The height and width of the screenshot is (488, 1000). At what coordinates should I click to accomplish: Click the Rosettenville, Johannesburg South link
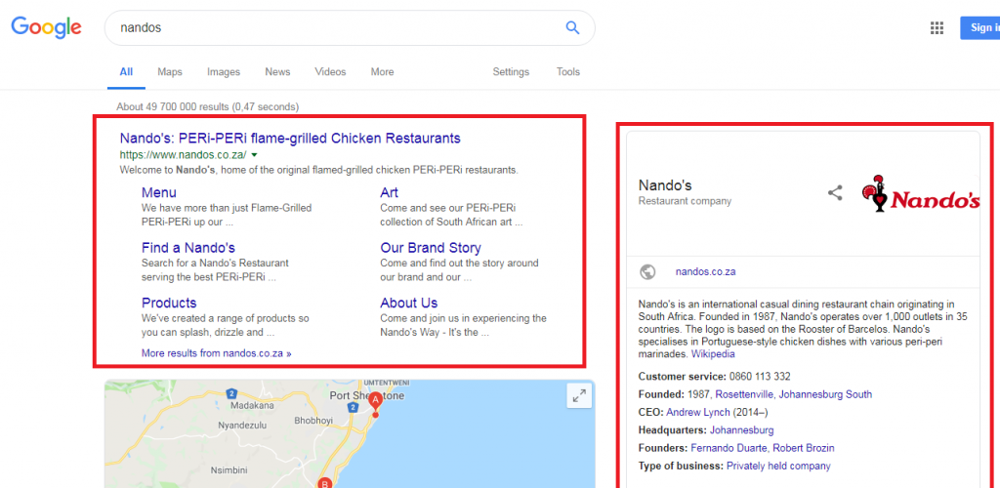[x=793, y=394]
